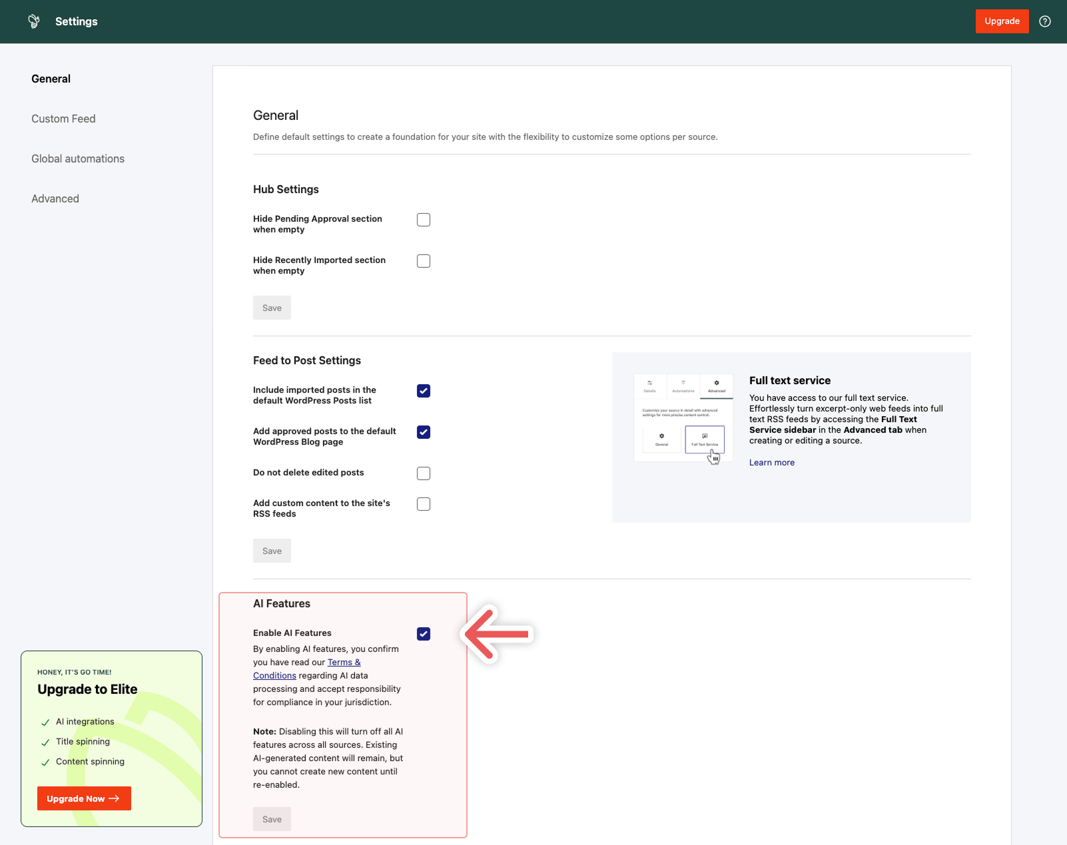Image resolution: width=1067 pixels, height=845 pixels.
Task: Open the help question mark icon
Action: coord(1045,21)
